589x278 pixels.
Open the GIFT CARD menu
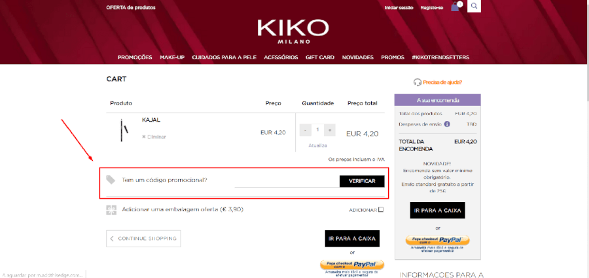pos(320,58)
